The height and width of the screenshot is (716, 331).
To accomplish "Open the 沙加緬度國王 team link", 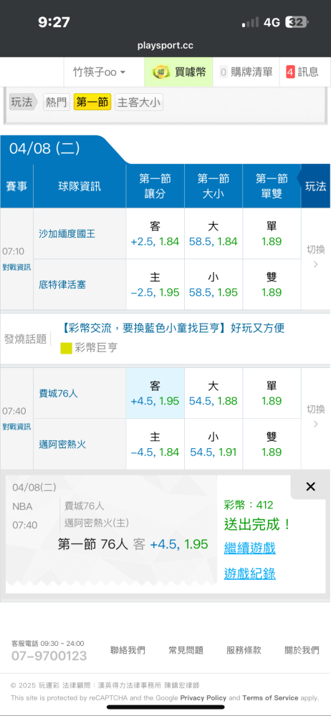I will [67, 234].
